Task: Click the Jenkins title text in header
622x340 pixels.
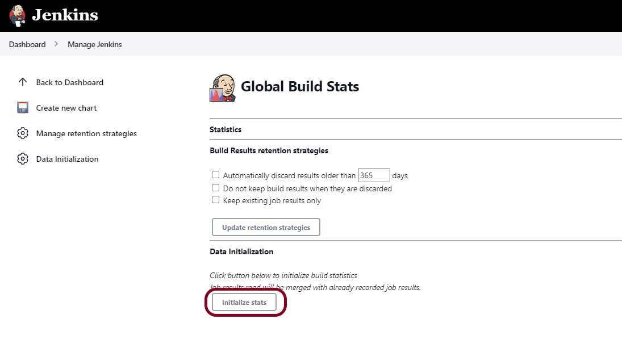Action: tap(65, 15)
